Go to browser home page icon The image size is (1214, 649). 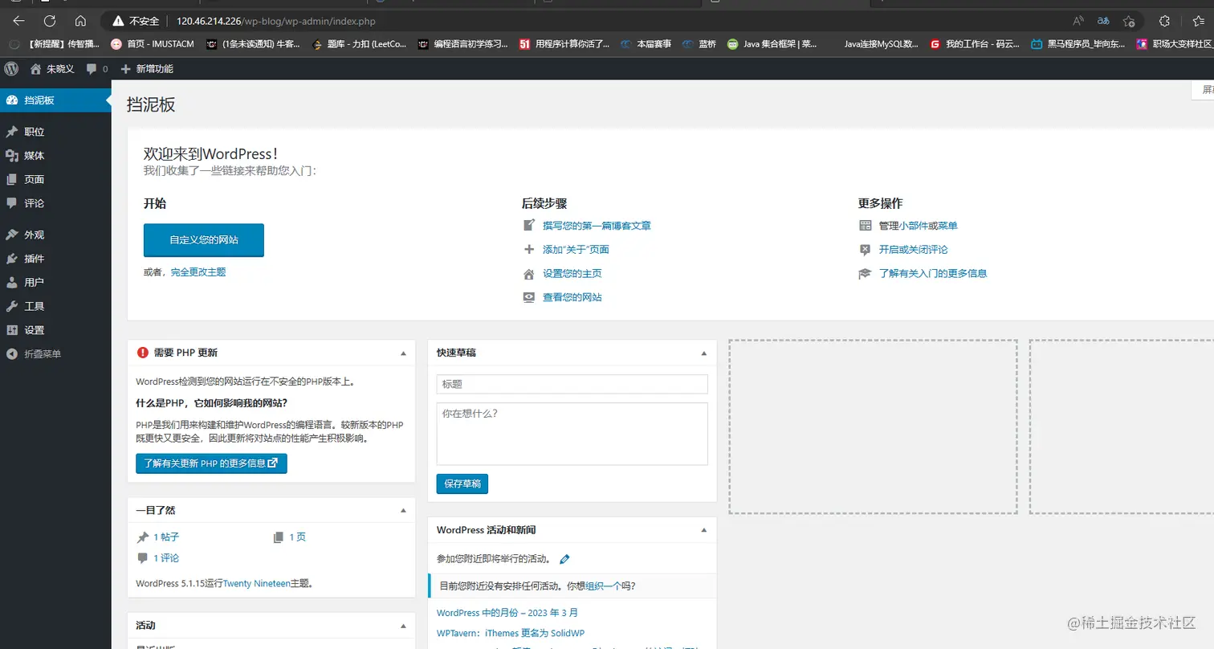80,21
